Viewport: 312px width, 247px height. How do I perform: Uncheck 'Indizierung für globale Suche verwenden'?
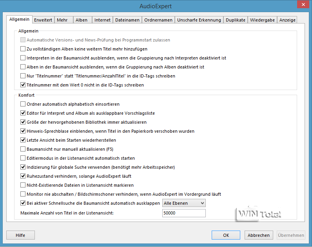click(23, 167)
